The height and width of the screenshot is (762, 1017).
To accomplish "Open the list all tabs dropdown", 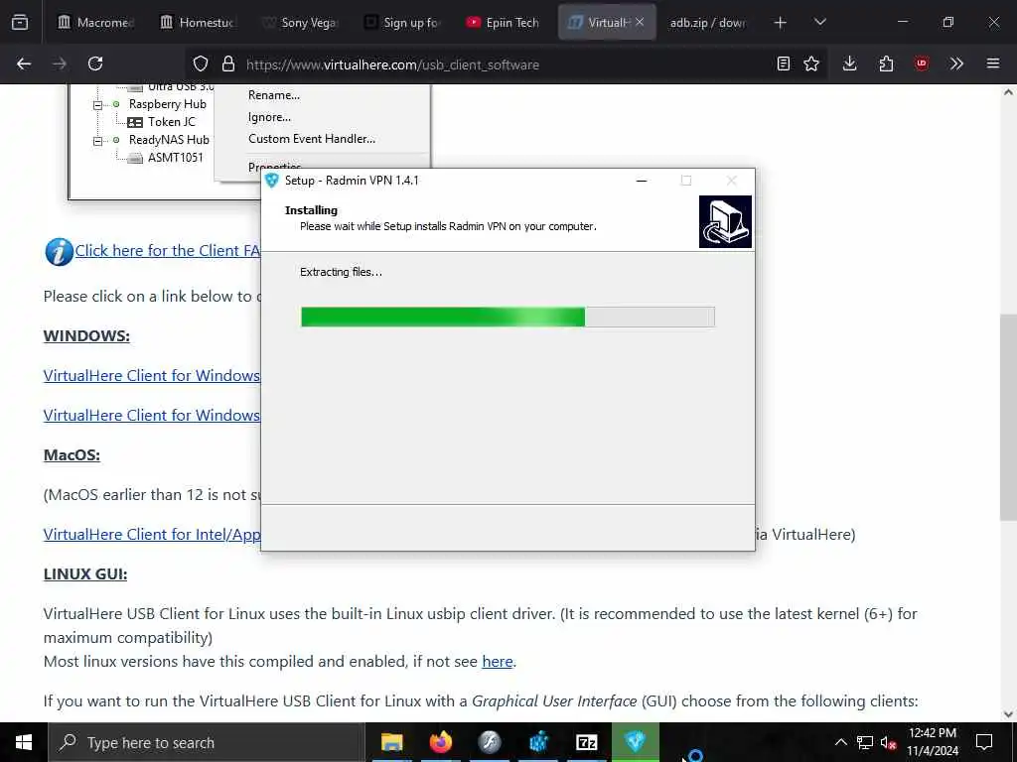I will click(x=819, y=22).
